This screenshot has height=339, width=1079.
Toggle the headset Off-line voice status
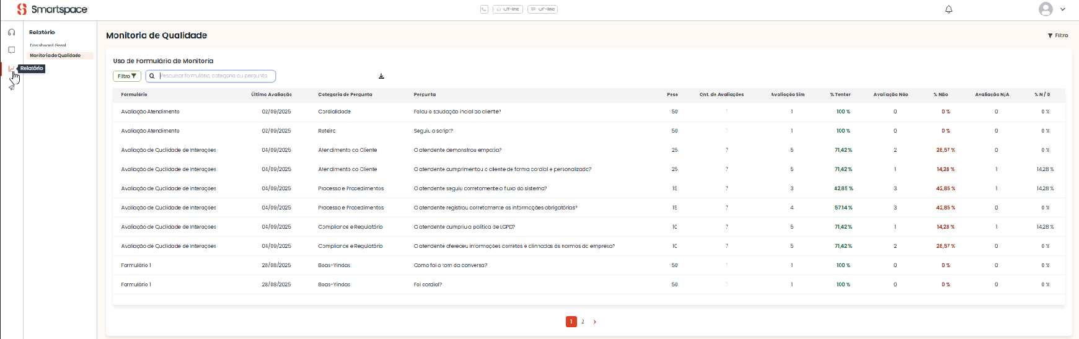coord(508,9)
